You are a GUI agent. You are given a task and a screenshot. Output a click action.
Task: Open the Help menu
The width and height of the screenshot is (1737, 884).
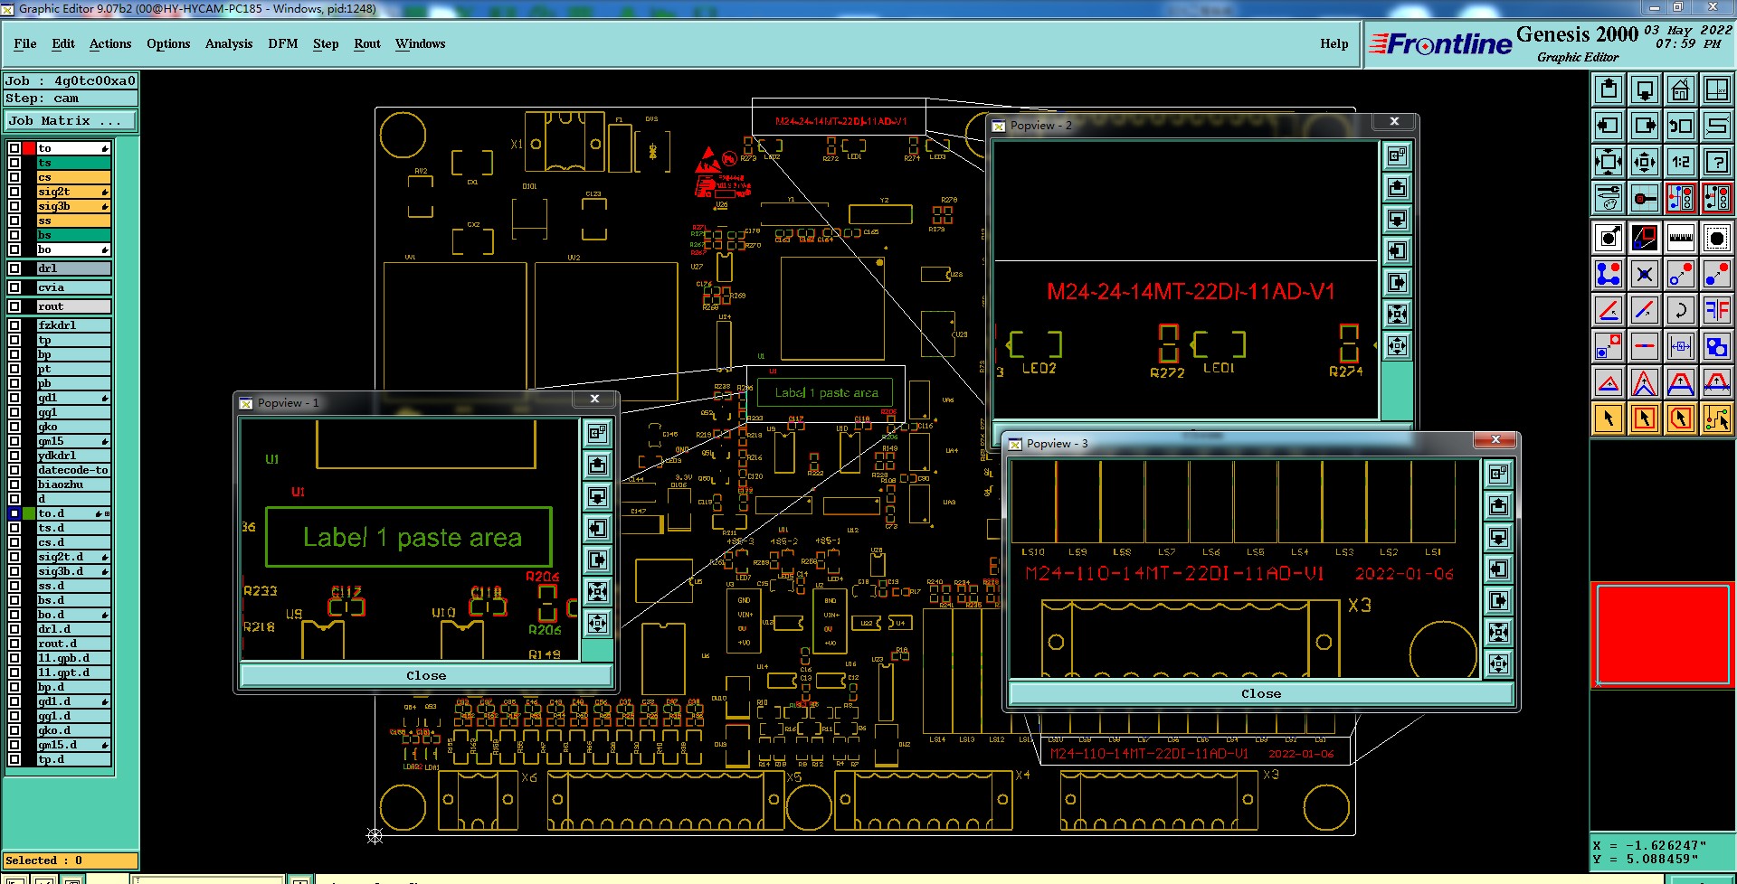coord(1334,43)
